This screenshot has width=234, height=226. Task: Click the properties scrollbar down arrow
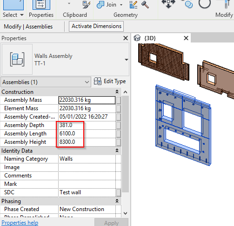126,213
